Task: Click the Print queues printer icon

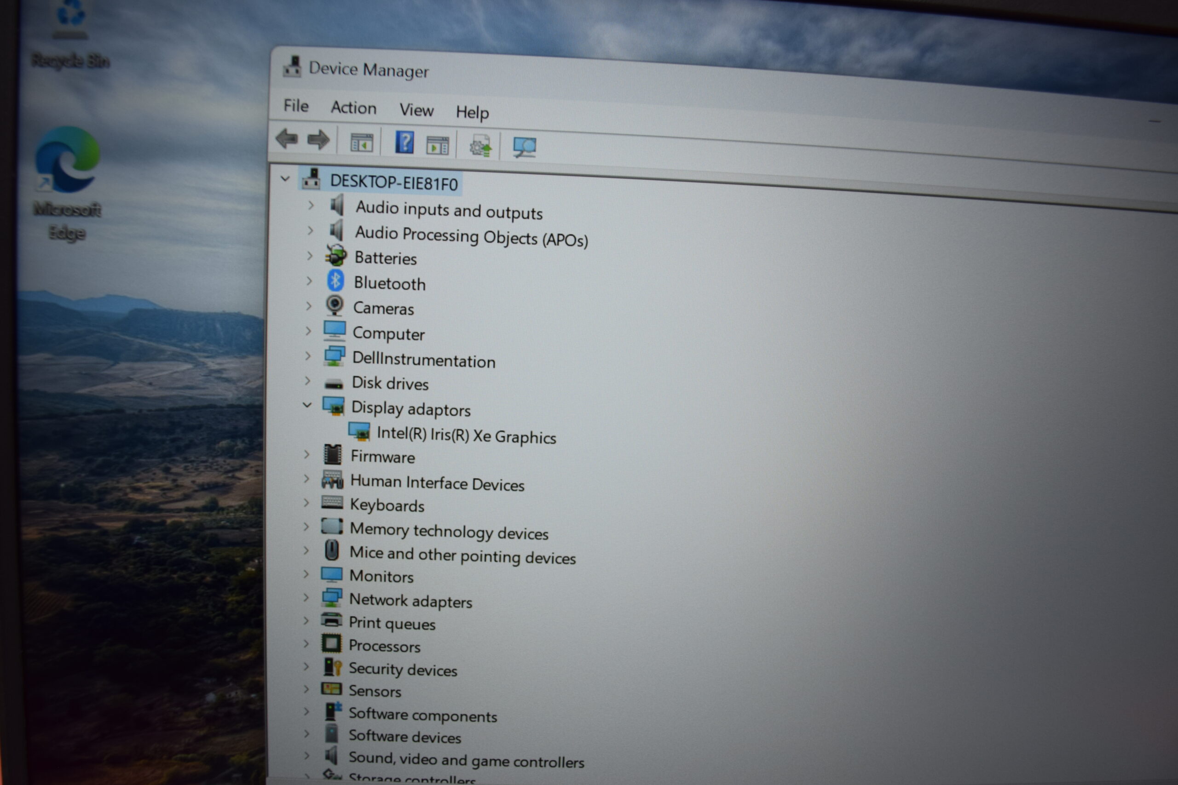Action: click(x=331, y=620)
